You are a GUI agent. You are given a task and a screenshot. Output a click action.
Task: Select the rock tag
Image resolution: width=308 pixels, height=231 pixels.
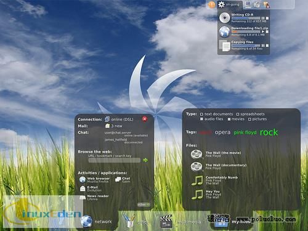269,132
